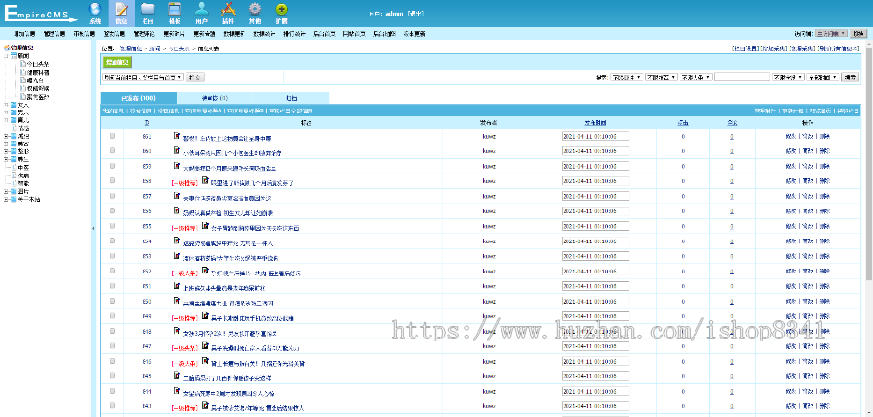Select the checkbox for article ID 854
This screenshot has width=873, height=417.
coord(113,241)
